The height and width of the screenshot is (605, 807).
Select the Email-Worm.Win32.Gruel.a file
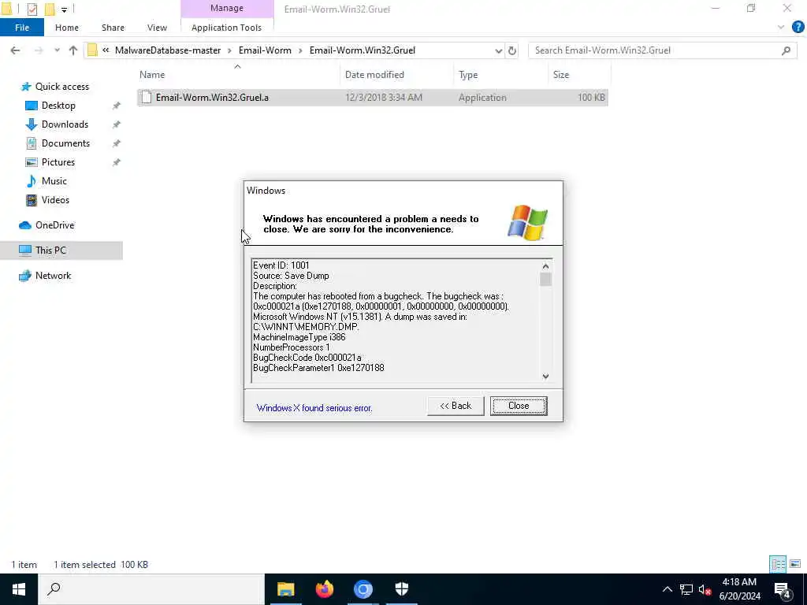pos(373,97)
